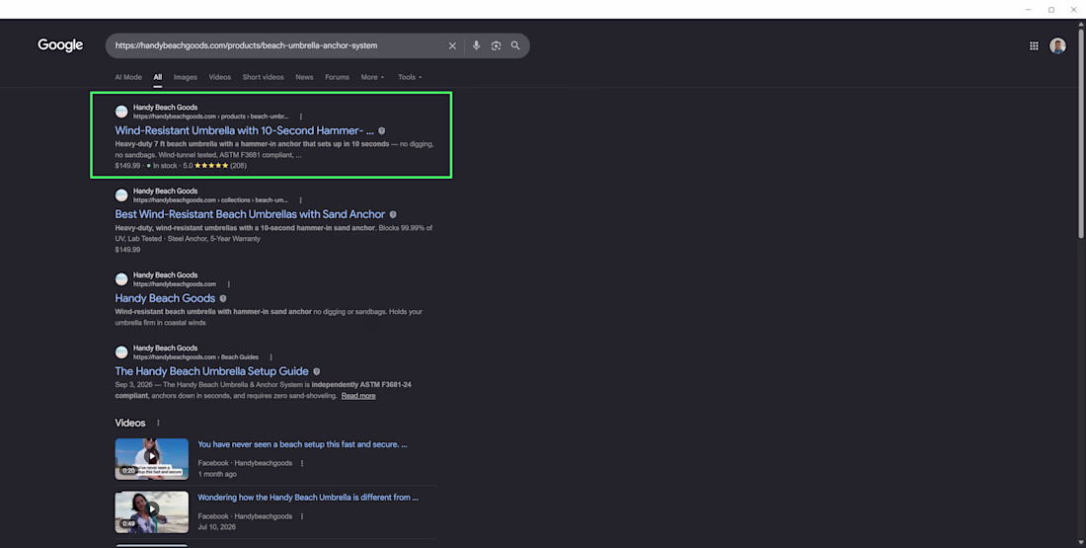This screenshot has height=548, width=1086.
Task: Click the shield badge next to Best Wind-Resistant Beach Umbrellas title
Action: click(x=393, y=215)
